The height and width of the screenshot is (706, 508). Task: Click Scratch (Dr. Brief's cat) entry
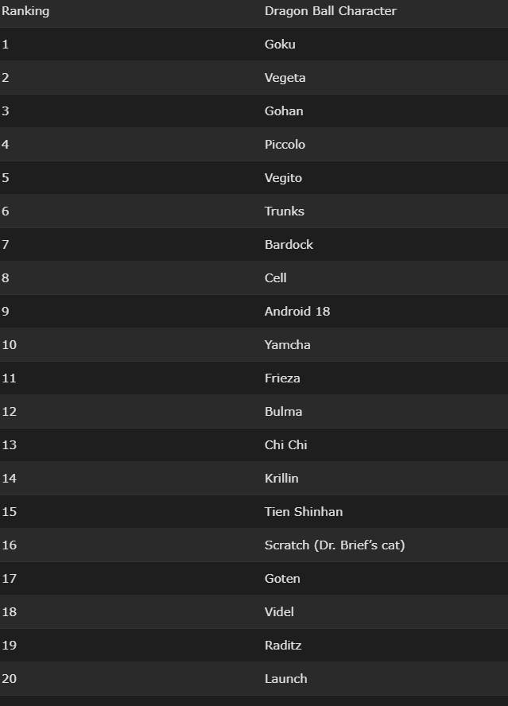click(334, 545)
